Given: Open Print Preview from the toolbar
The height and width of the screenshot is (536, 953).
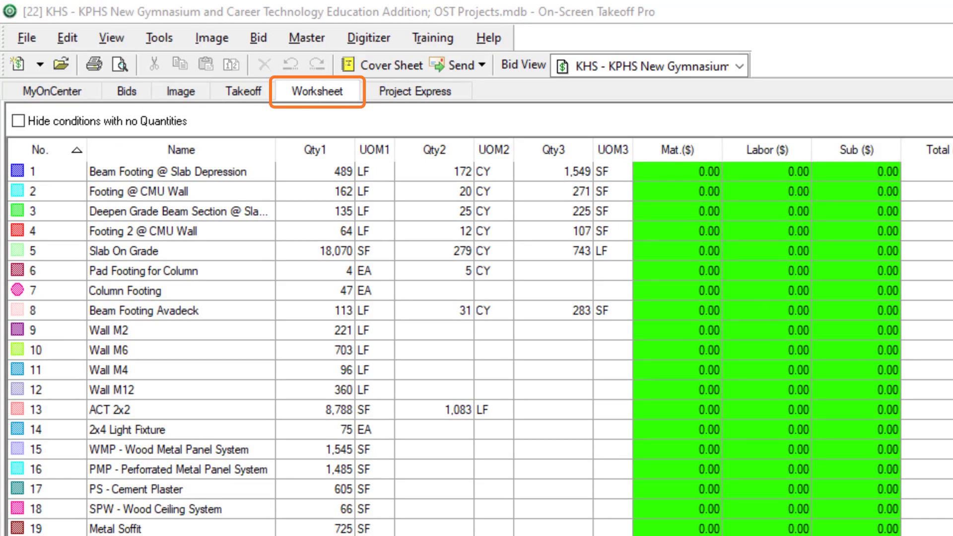Looking at the screenshot, I should point(120,64).
